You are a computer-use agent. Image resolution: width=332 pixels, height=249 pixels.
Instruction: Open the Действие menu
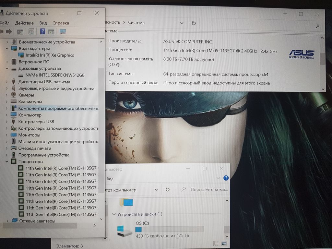[24, 23]
